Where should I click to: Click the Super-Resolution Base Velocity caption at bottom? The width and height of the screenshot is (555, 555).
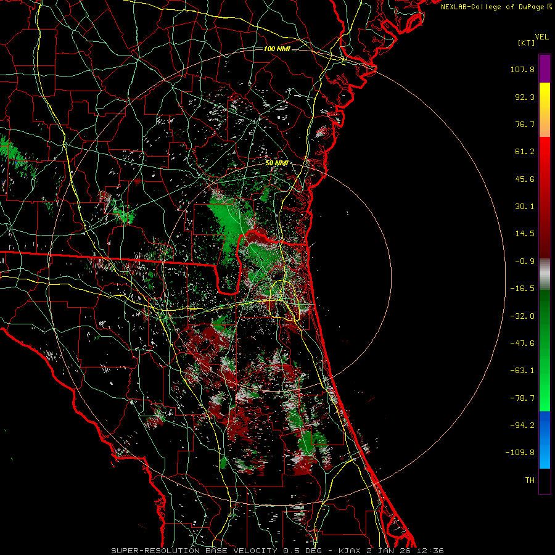[277, 551]
